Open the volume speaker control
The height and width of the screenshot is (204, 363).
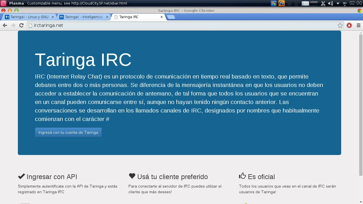[x=330, y=4]
